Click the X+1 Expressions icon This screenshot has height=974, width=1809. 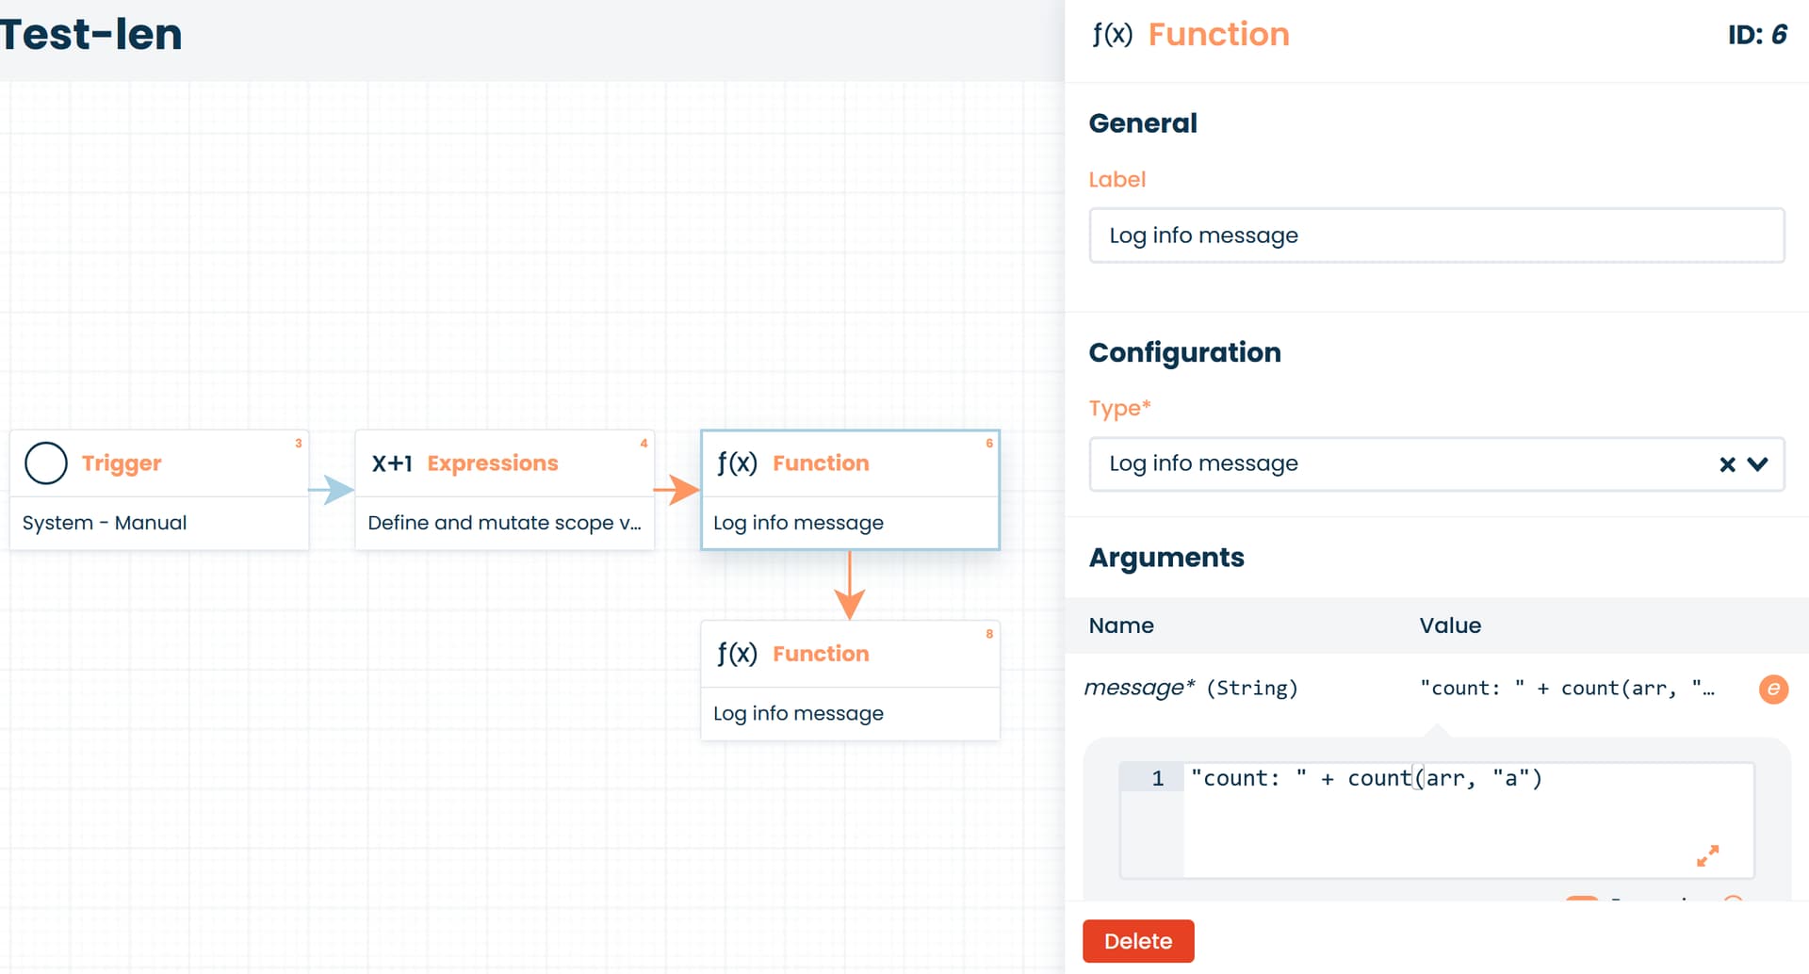point(392,463)
